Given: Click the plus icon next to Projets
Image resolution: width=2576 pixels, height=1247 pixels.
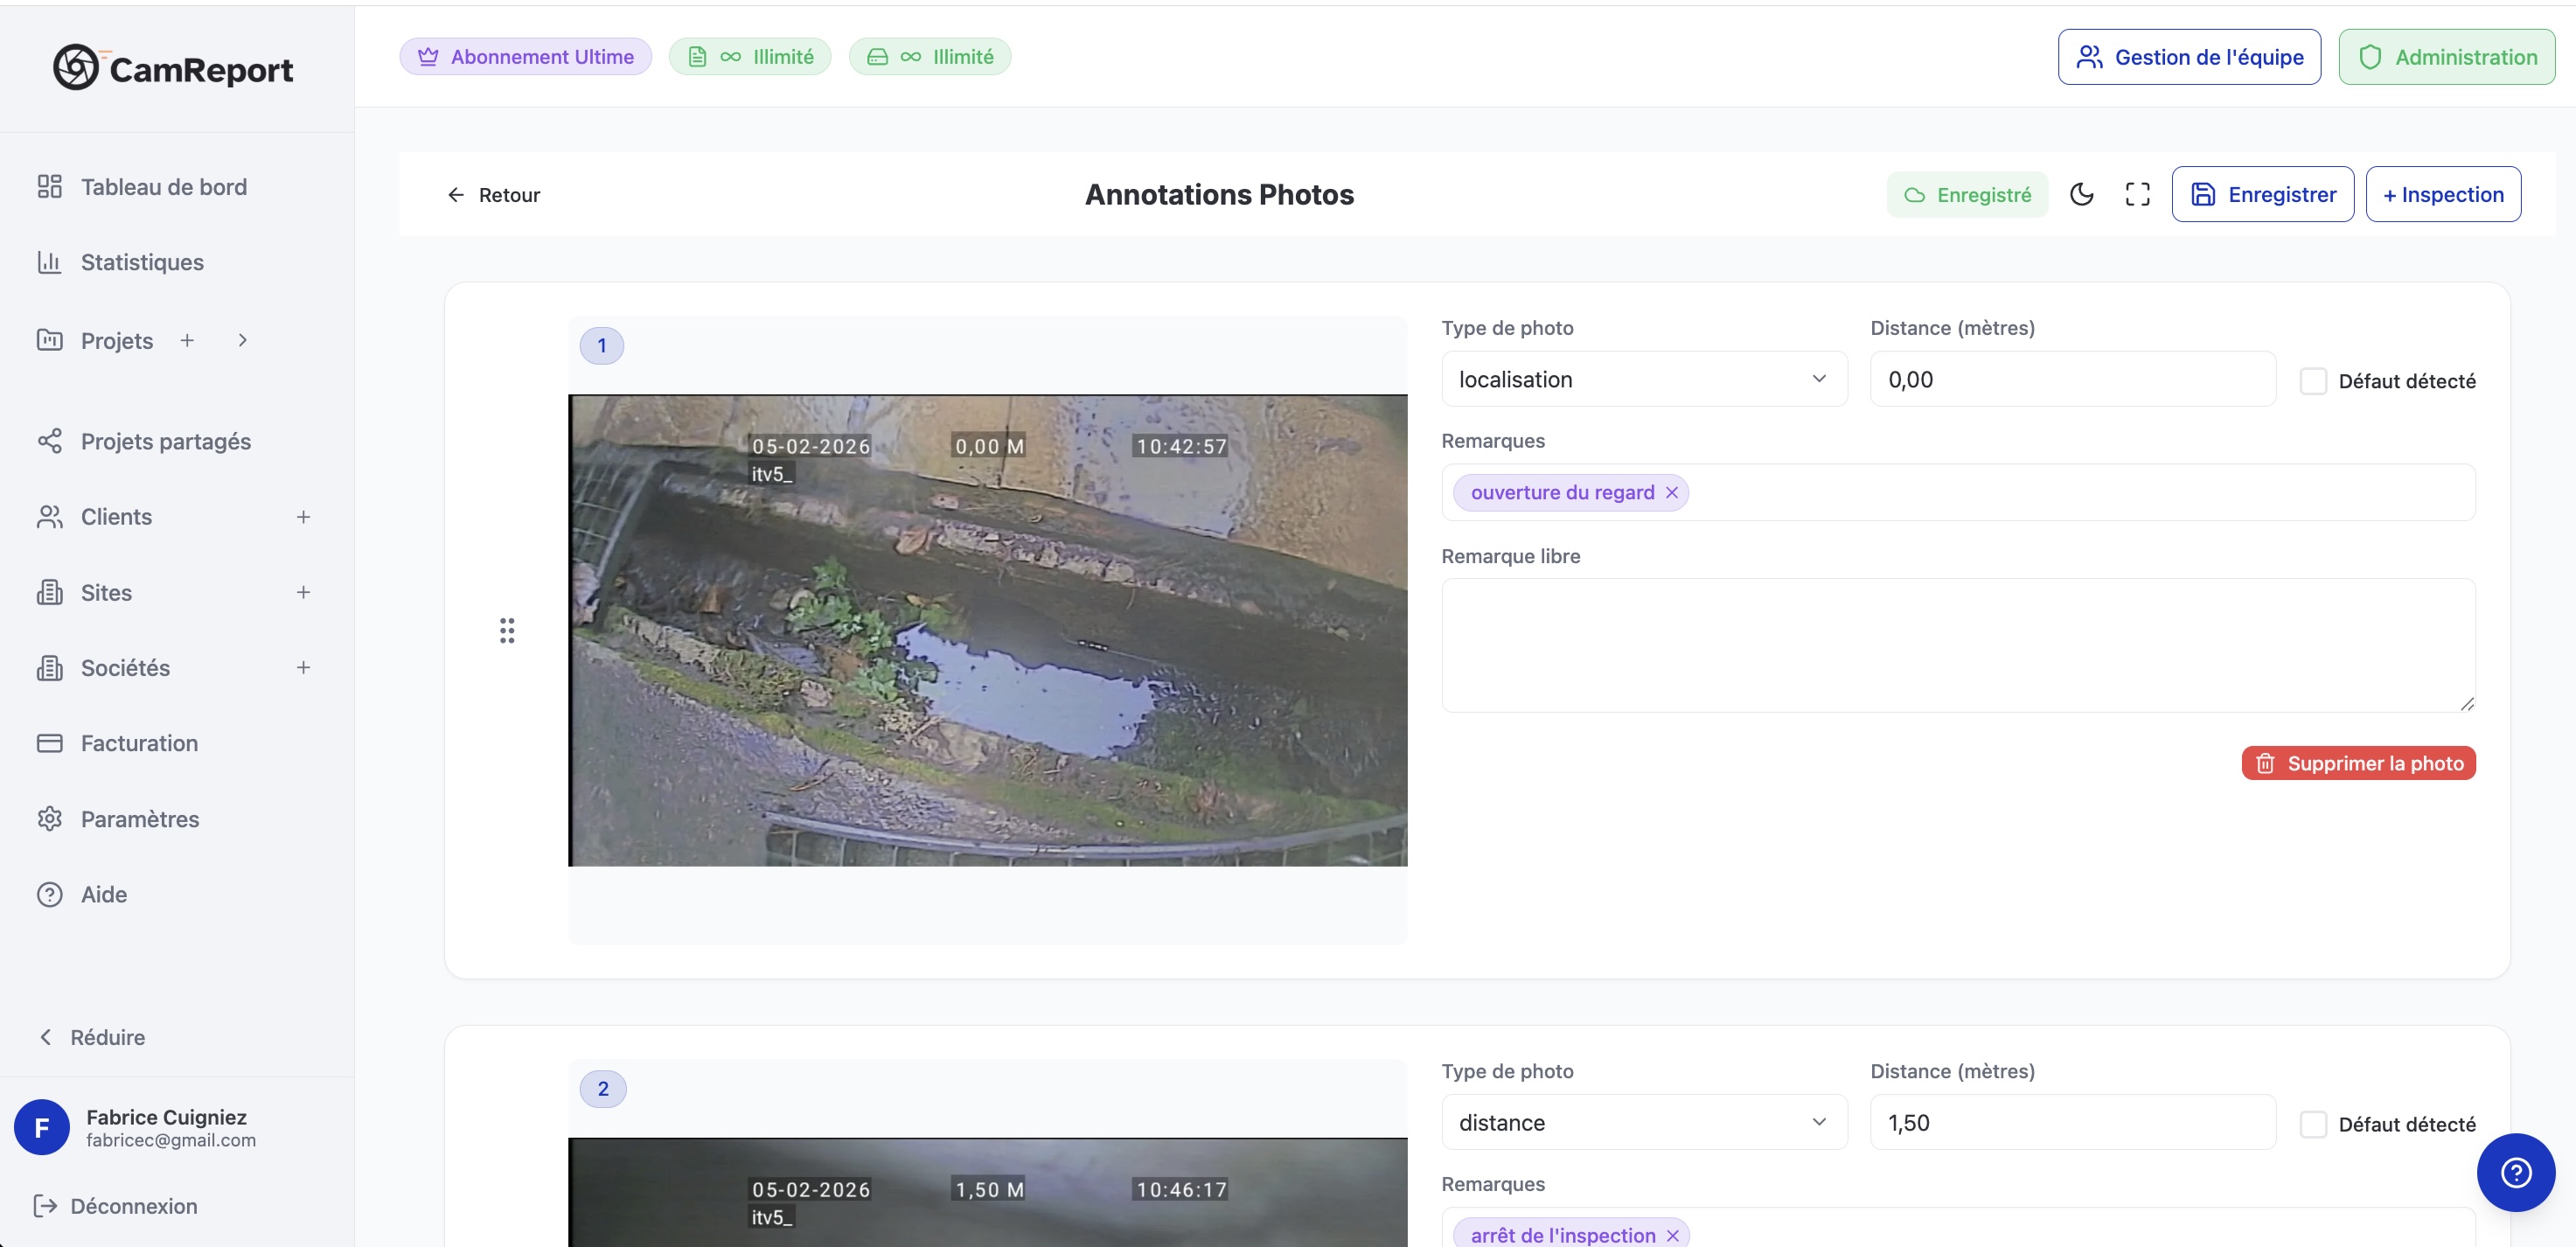Looking at the screenshot, I should (187, 340).
